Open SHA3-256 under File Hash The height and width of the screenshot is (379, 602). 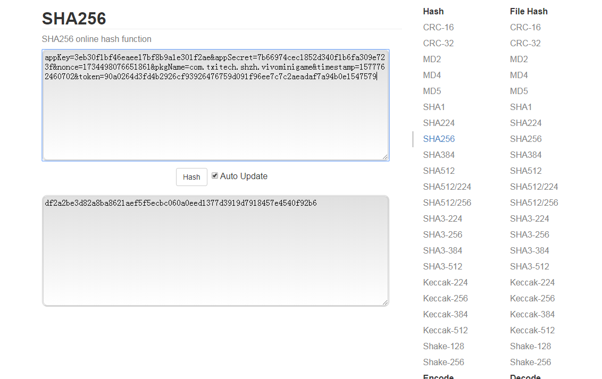click(x=530, y=234)
